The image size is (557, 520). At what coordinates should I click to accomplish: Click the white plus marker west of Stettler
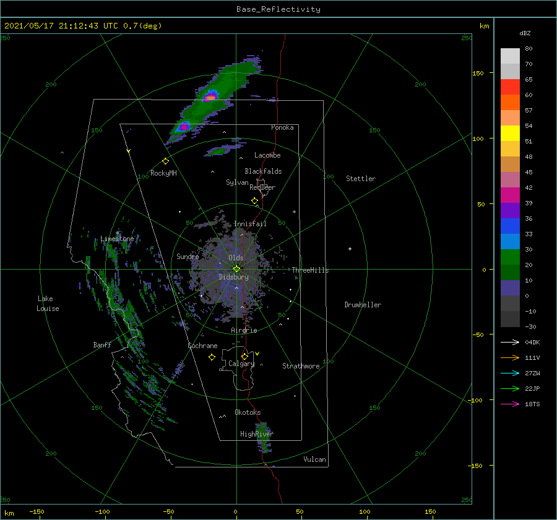pos(350,249)
